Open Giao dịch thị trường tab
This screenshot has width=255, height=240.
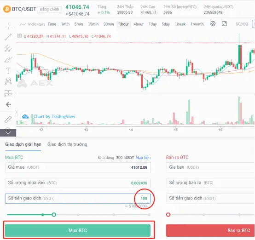click(x=67, y=144)
